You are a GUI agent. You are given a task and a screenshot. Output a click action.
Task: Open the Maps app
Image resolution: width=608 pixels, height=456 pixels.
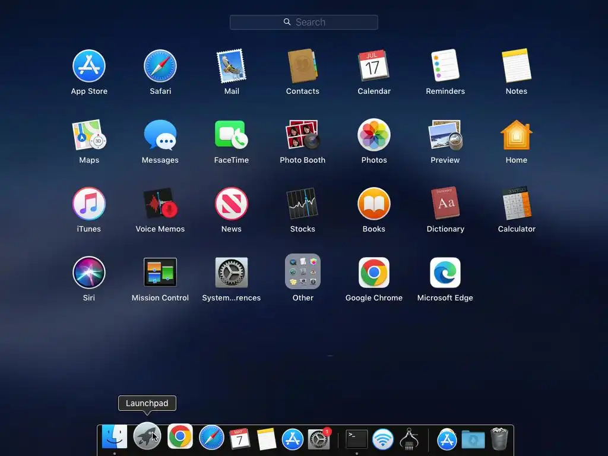89,135
